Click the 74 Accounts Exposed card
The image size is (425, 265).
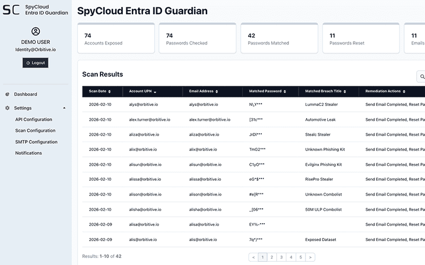click(116, 38)
